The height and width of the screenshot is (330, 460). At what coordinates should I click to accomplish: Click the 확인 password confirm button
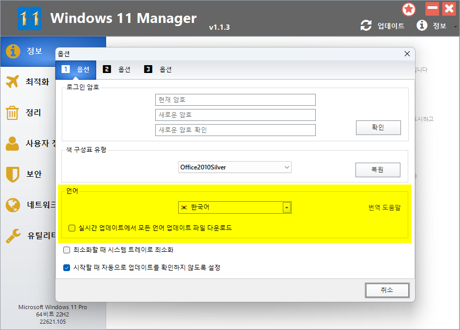pyautogui.click(x=378, y=128)
